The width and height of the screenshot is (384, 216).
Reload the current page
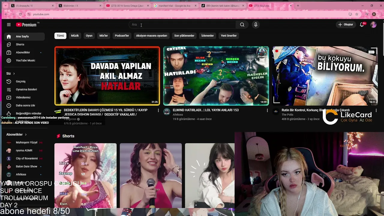tap(20, 14)
